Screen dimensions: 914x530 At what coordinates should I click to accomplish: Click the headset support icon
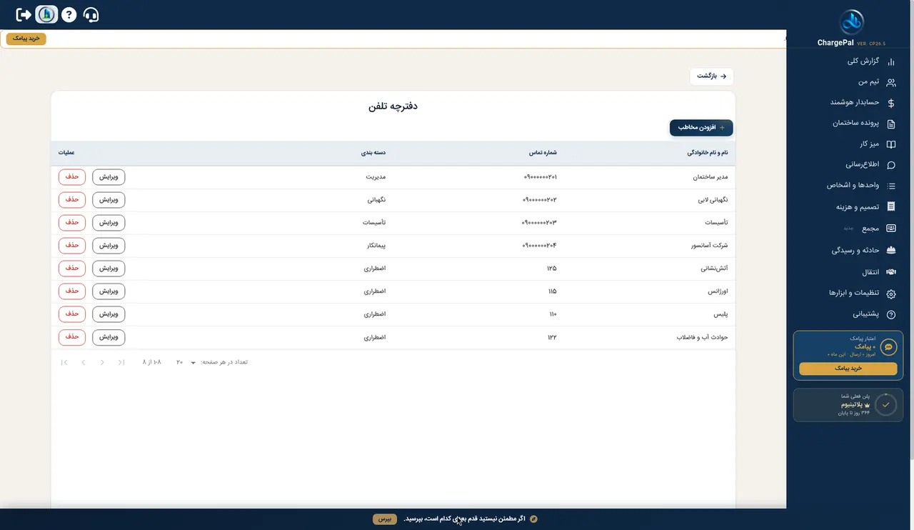[x=91, y=14]
